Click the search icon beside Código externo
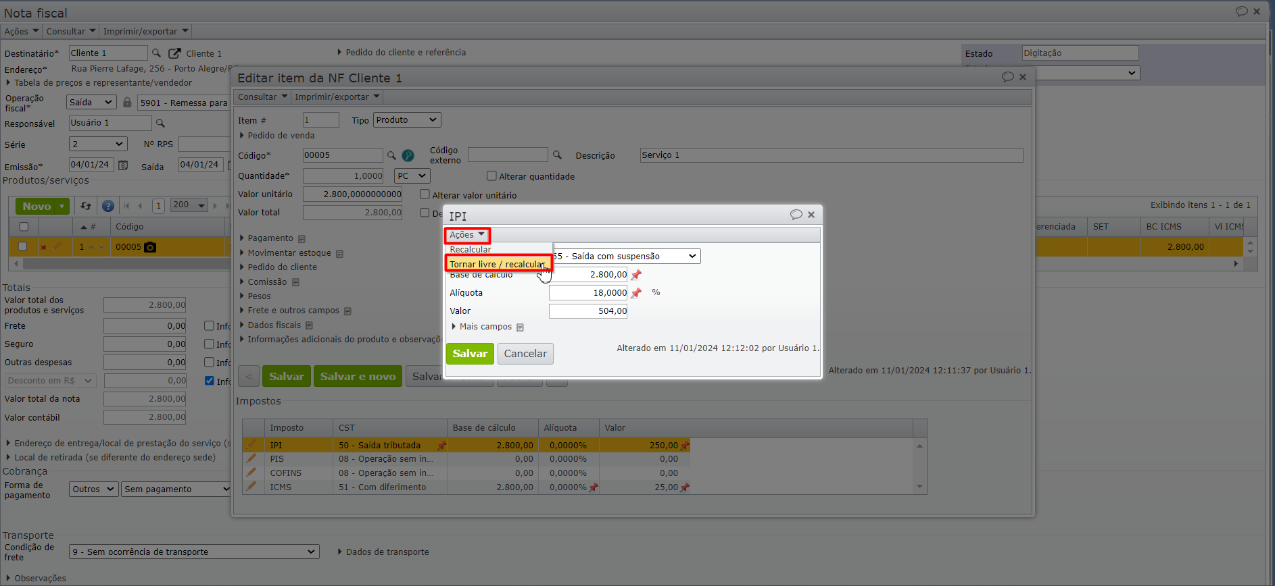The image size is (1275, 586). (x=557, y=155)
